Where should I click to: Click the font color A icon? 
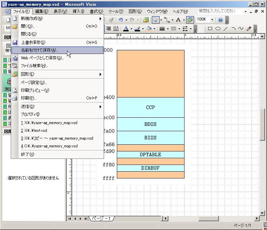click(126, 28)
